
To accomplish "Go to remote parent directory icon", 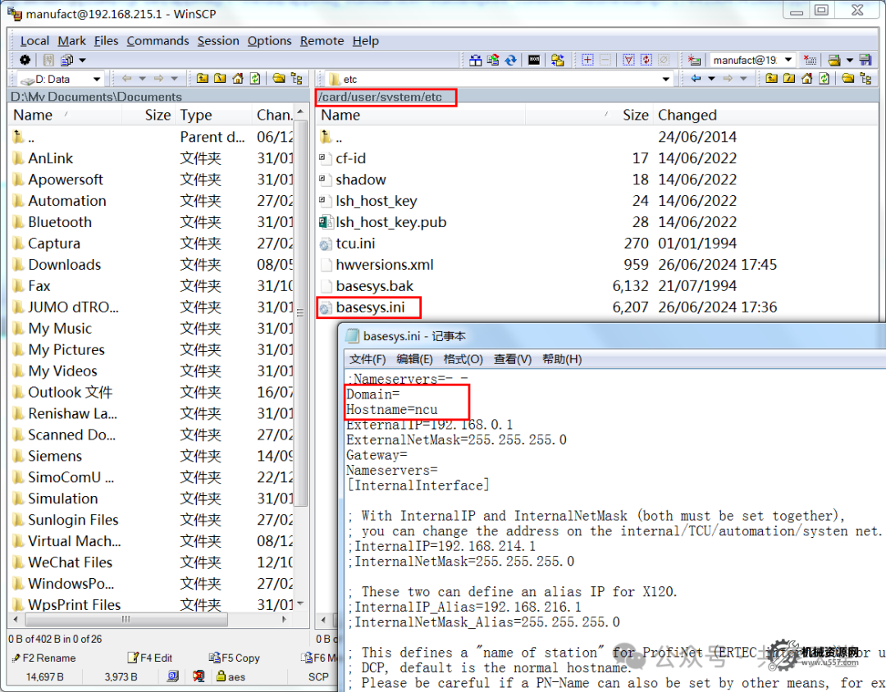I will (772, 79).
